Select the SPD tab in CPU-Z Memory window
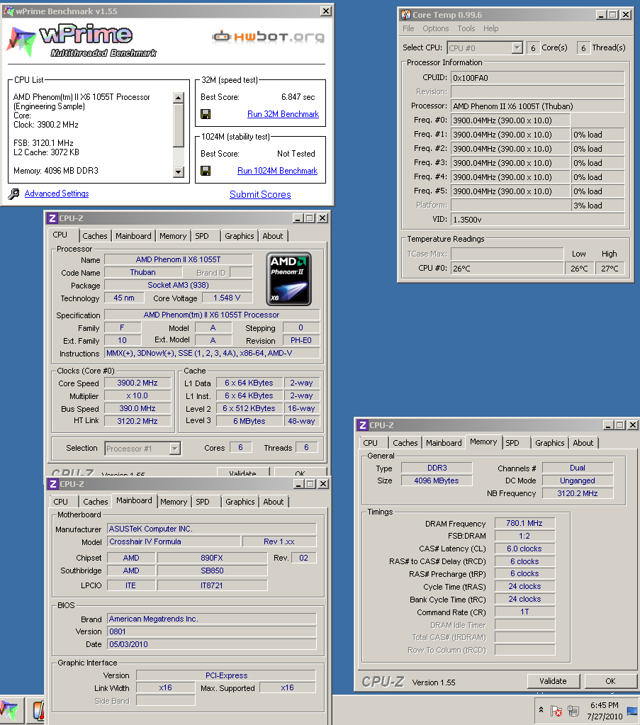This screenshot has height=725, width=640. tap(512, 443)
